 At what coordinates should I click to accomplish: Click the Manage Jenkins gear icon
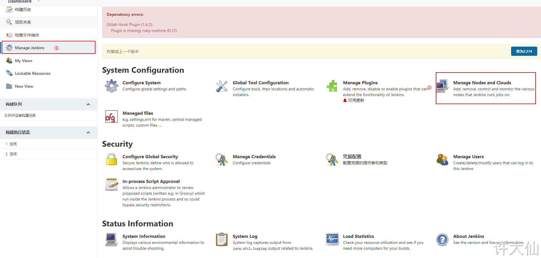tap(9, 48)
